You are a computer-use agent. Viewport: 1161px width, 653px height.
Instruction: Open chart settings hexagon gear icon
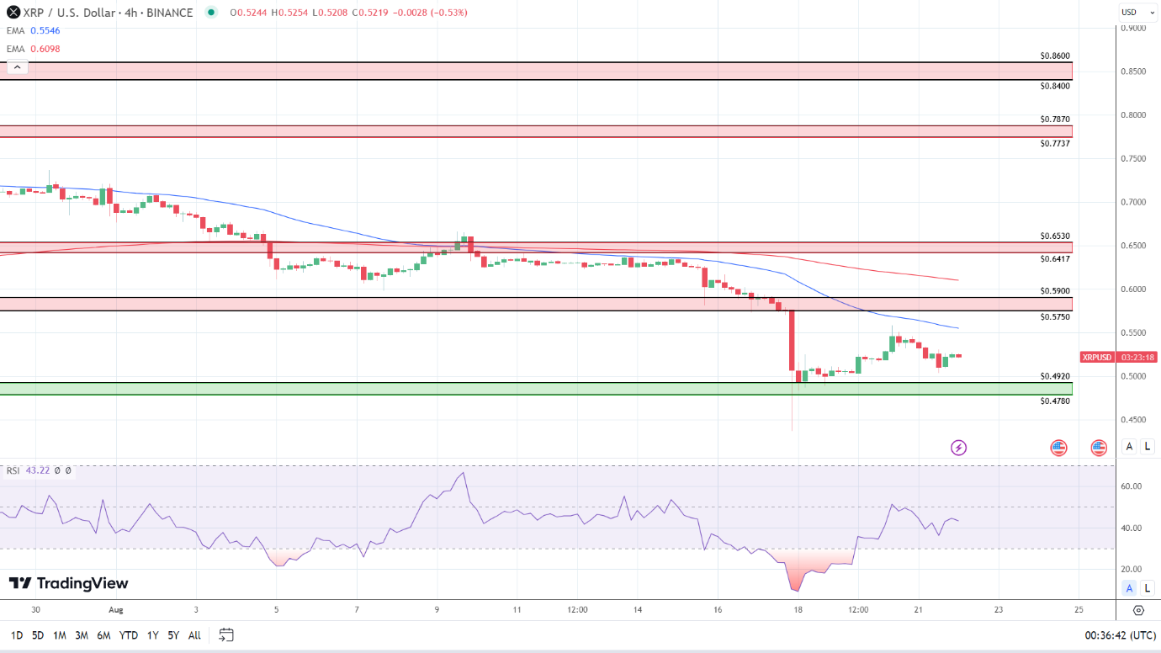click(x=1138, y=610)
